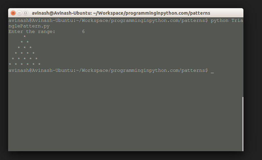Image resolution: width=262 pixels, height=160 pixels.
Task: Click the two-star triangle row
Action: click(x=24, y=42)
